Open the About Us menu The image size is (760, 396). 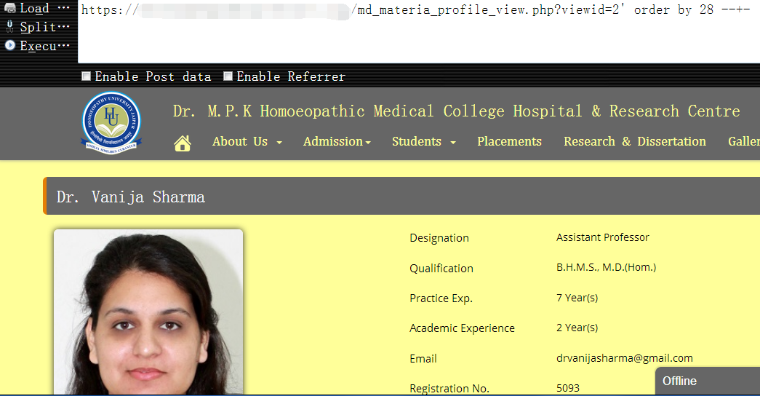(240, 141)
